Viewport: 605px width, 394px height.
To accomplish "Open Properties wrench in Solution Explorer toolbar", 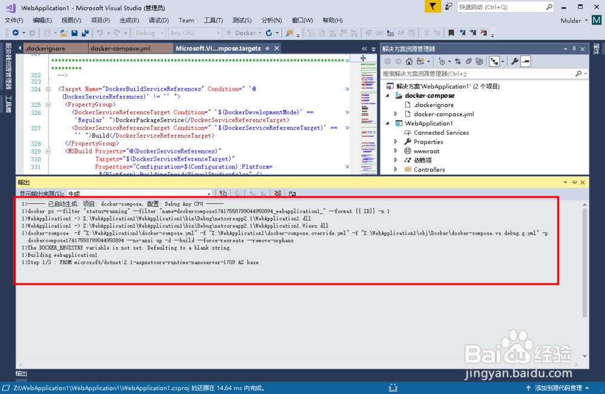I will point(514,61).
